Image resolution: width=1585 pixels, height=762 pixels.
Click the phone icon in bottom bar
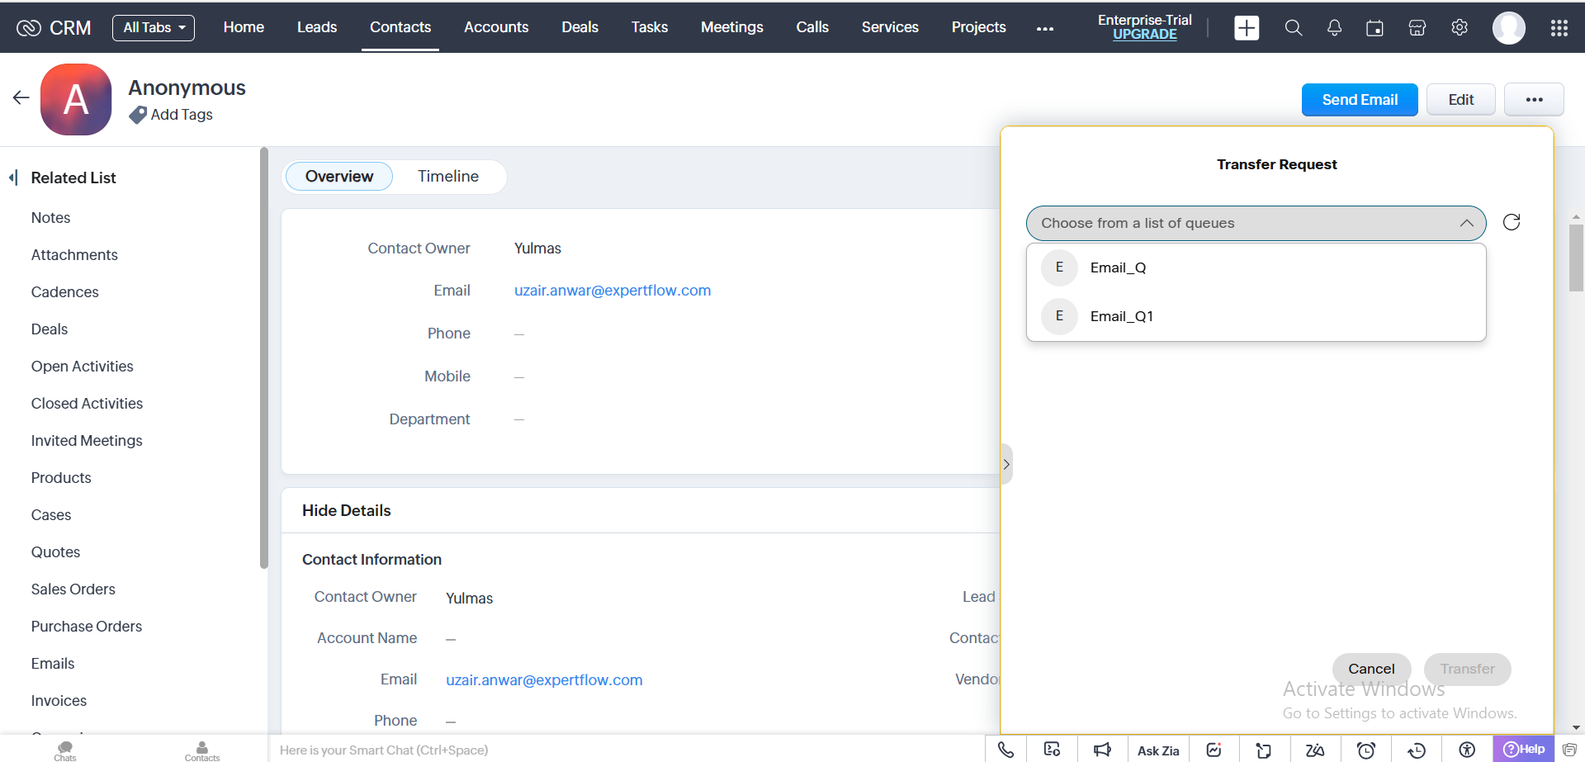(x=1005, y=750)
